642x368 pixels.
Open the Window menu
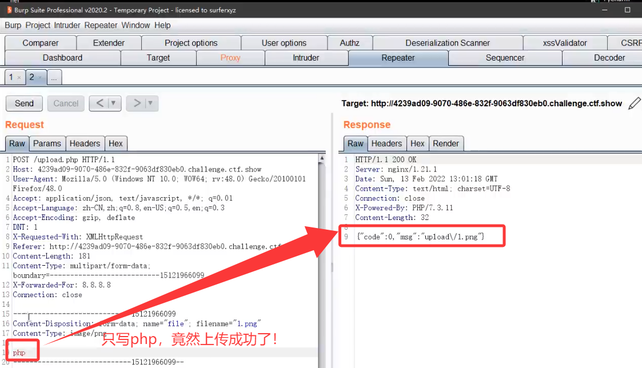pyautogui.click(x=135, y=25)
